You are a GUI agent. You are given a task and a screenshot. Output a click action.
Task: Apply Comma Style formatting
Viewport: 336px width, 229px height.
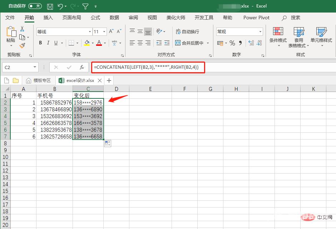point(240,43)
